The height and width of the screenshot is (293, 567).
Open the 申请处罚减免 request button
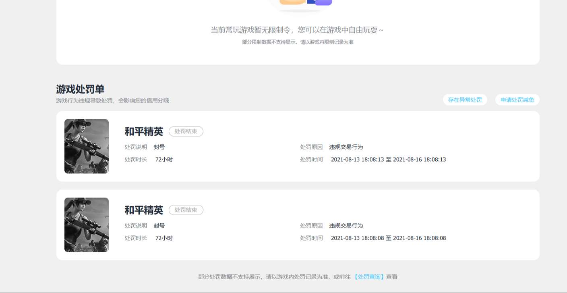(x=517, y=100)
